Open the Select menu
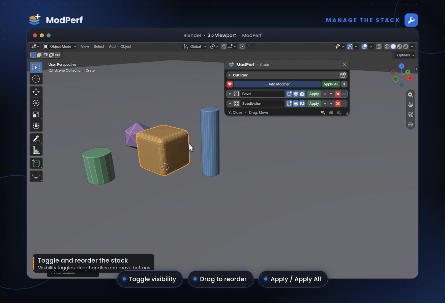This screenshot has width=445, height=303. coord(99,46)
